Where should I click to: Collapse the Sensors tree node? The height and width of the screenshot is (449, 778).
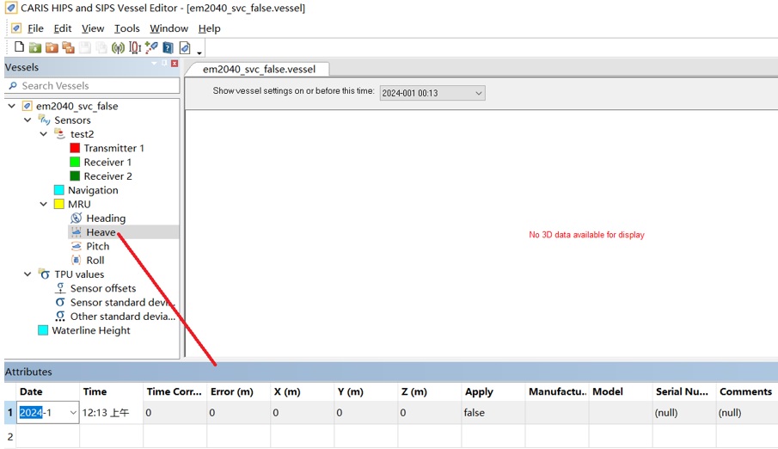[x=28, y=120]
